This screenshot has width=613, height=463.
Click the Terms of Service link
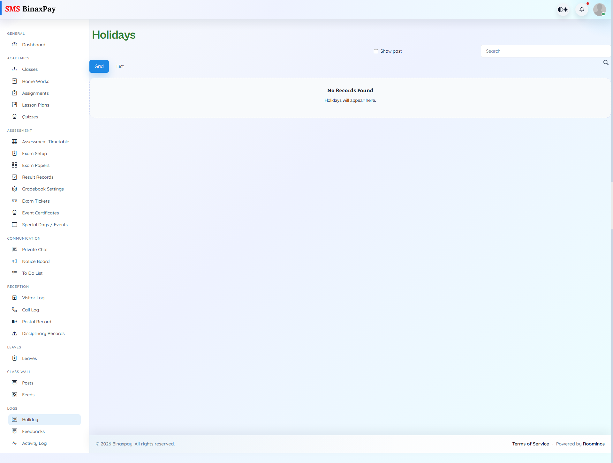(531, 444)
